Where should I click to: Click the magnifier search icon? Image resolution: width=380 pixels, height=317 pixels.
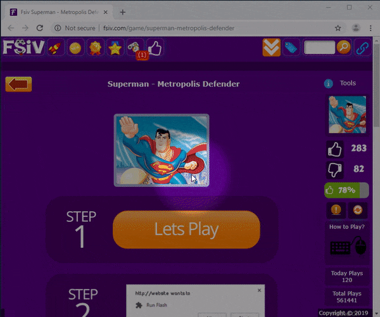343,48
